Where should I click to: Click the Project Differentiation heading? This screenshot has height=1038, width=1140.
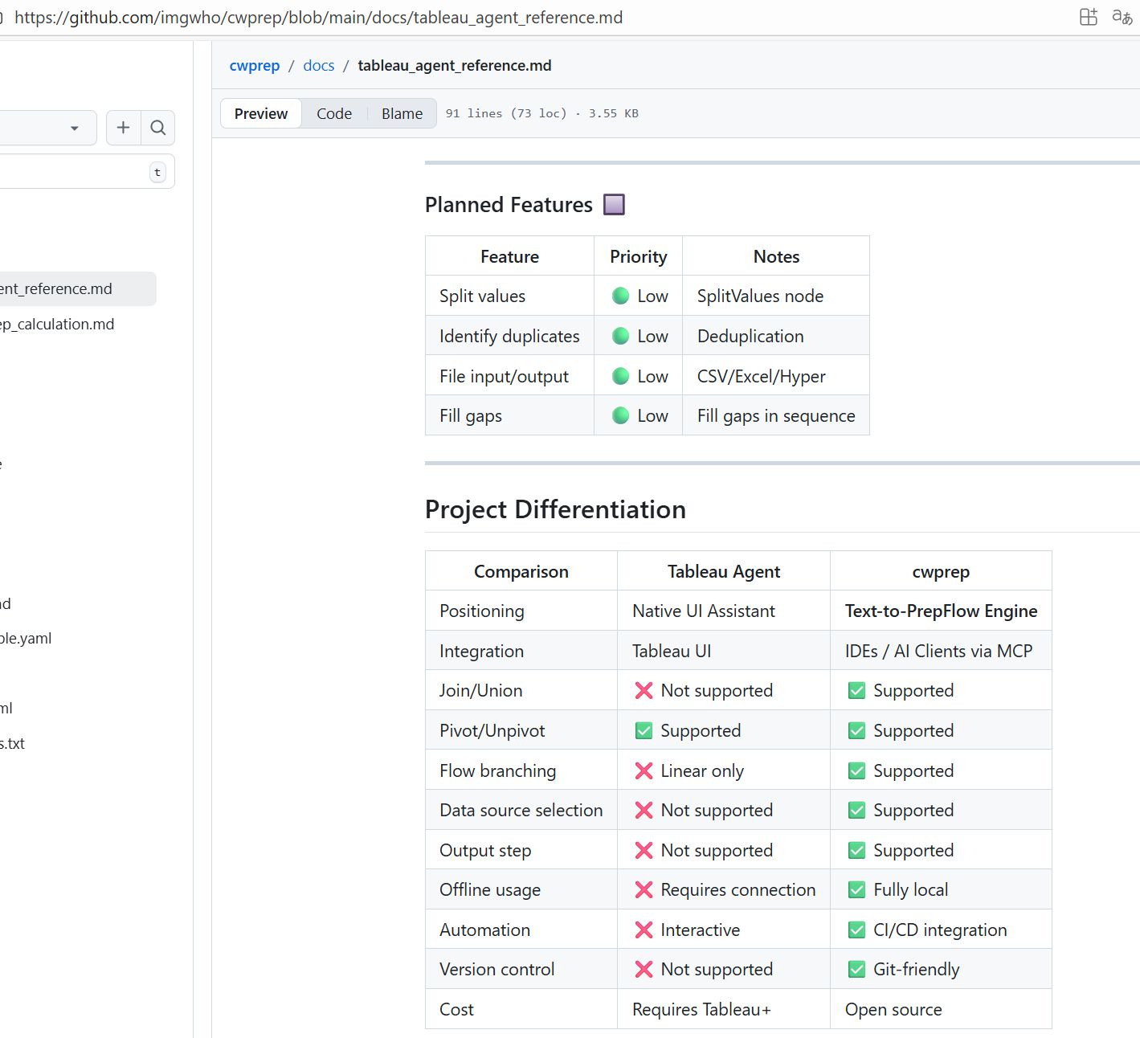pyautogui.click(x=555, y=509)
